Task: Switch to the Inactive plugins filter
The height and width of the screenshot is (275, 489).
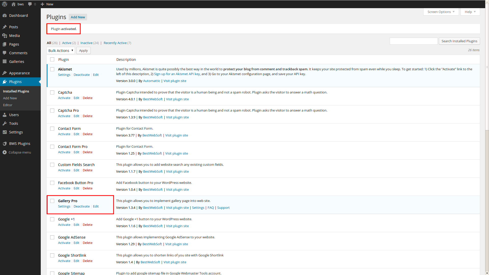Action: coord(87,43)
